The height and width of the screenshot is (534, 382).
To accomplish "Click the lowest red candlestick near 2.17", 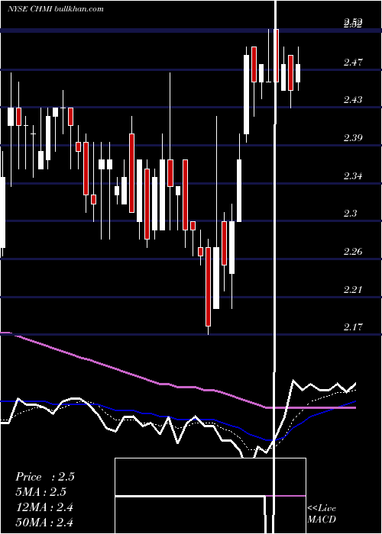I will click(x=208, y=287).
